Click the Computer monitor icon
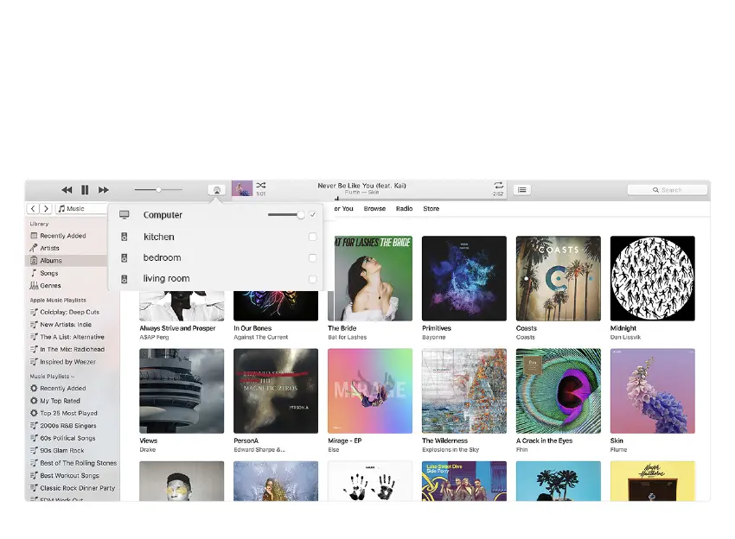Image resolution: width=735 pixels, height=539 pixels. [125, 215]
